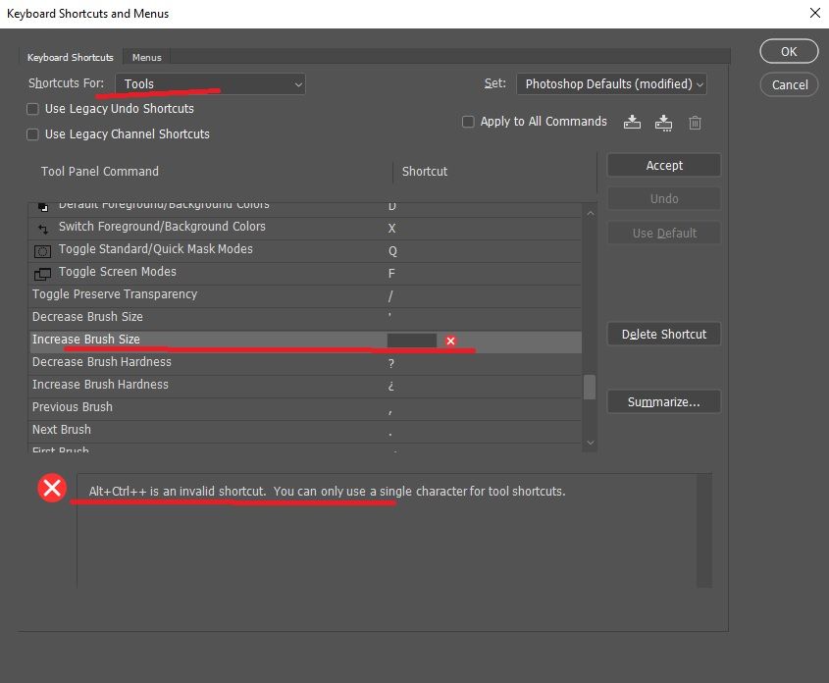Click the trash icon to delete the set
This screenshot has width=829, height=683.
(695, 122)
